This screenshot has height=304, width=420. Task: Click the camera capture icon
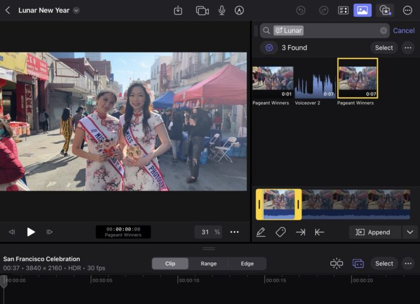tap(202, 10)
